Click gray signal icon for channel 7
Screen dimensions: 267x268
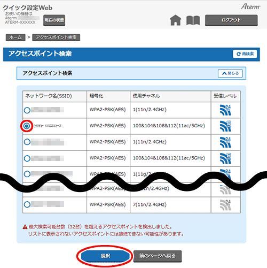point(225,205)
